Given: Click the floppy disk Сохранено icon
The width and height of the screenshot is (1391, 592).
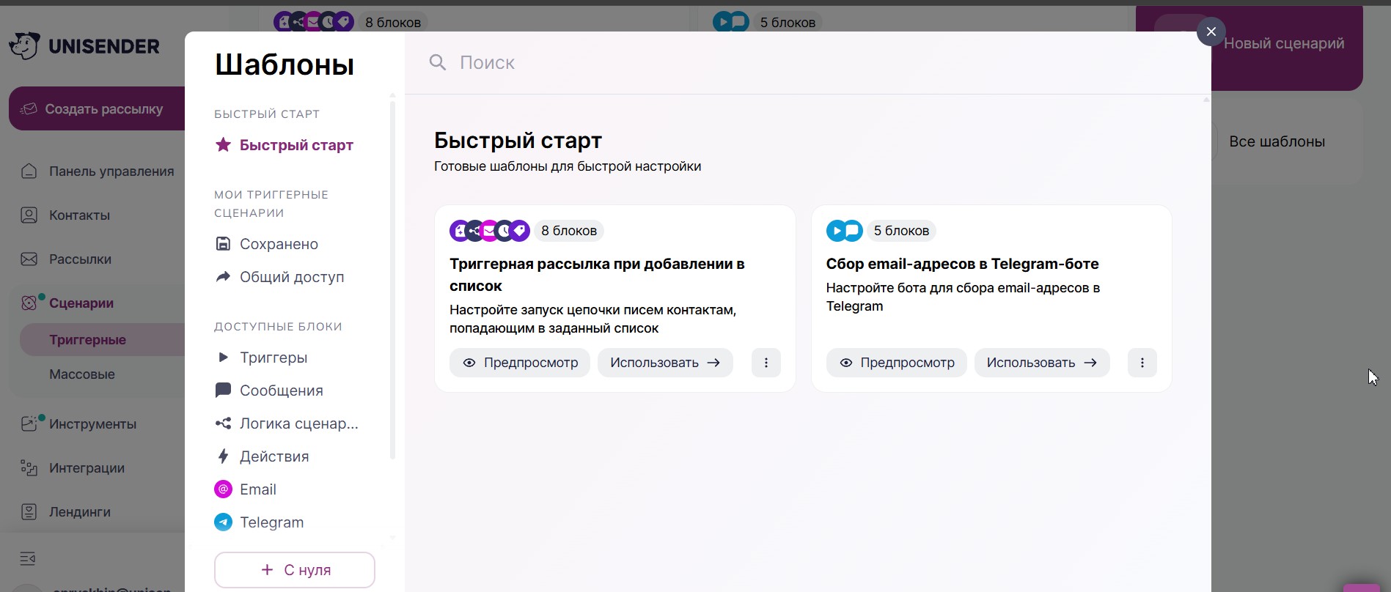Looking at the screenshot, I should 223,243.
